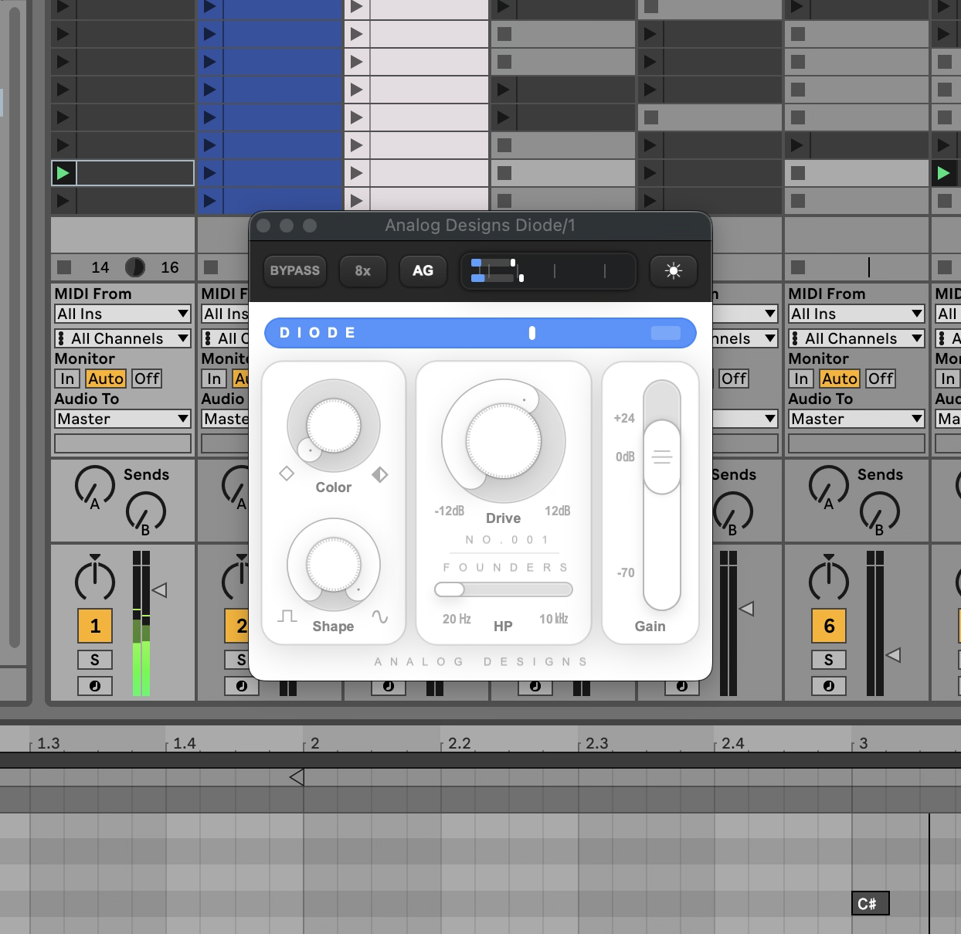Click the large Drive knob
The height and width of the screenshot is (934, 961).
(504, 441)
